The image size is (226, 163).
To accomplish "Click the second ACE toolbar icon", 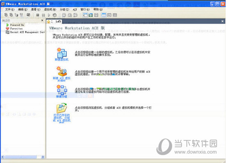I will (11, 15).
